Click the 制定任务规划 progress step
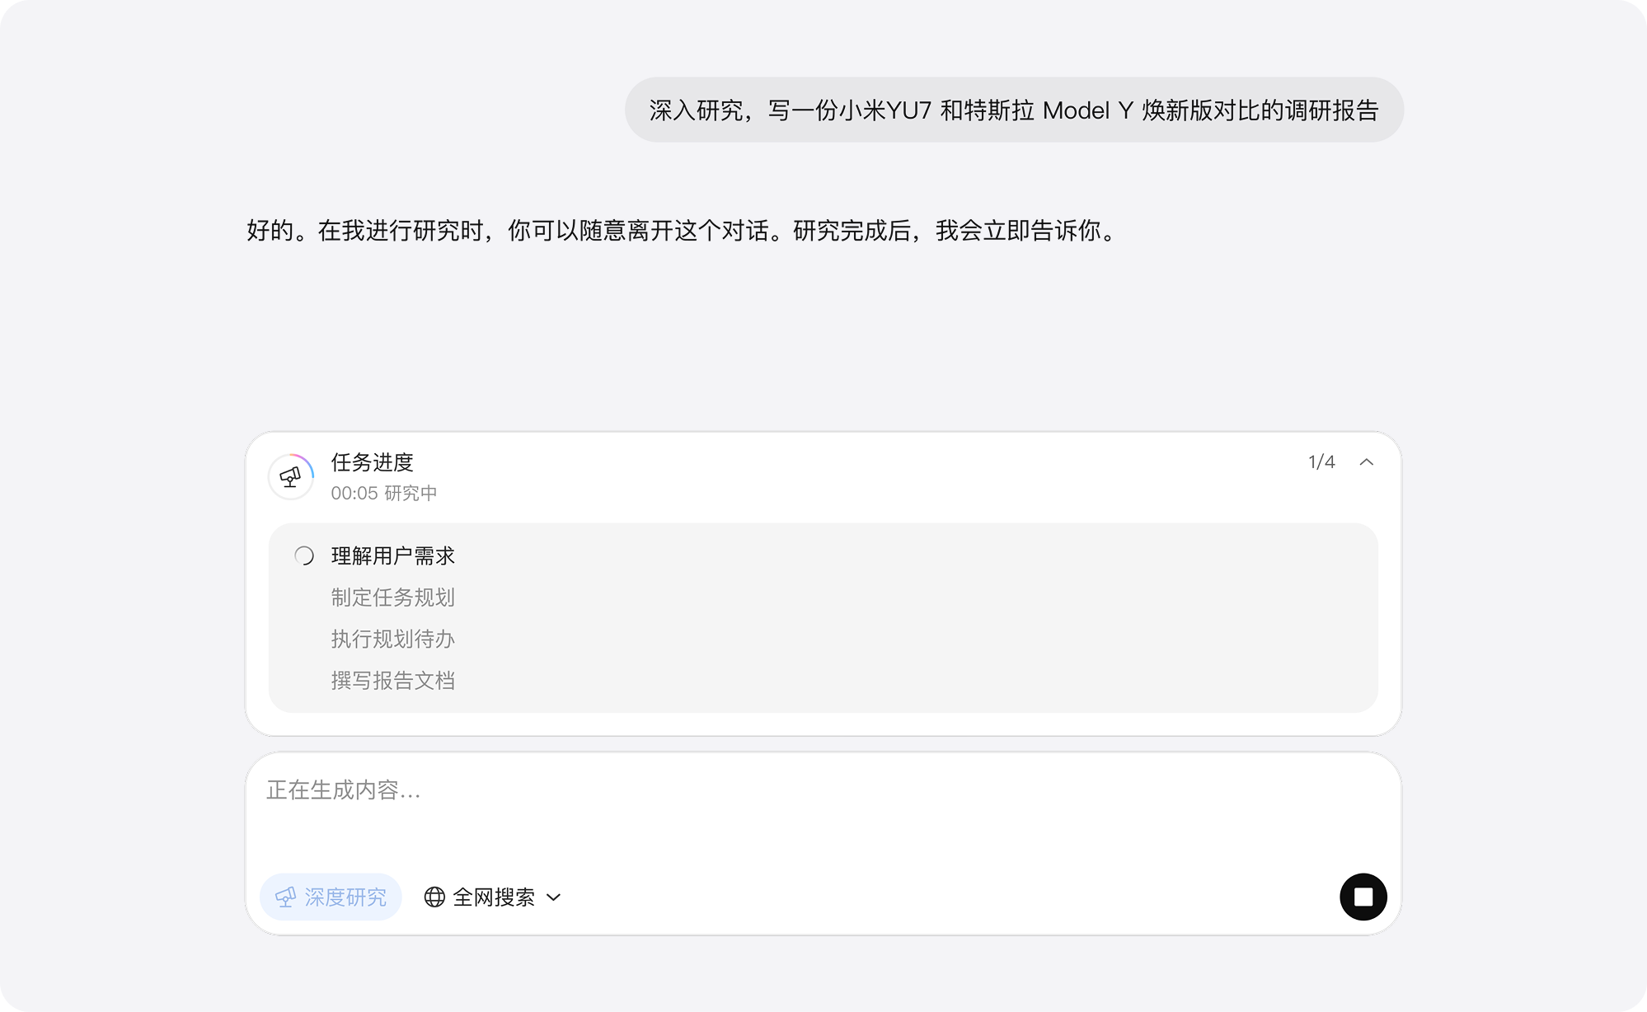Viewport: 1647px width, 1012px height. pyautogui.click(x=394, y=597)
